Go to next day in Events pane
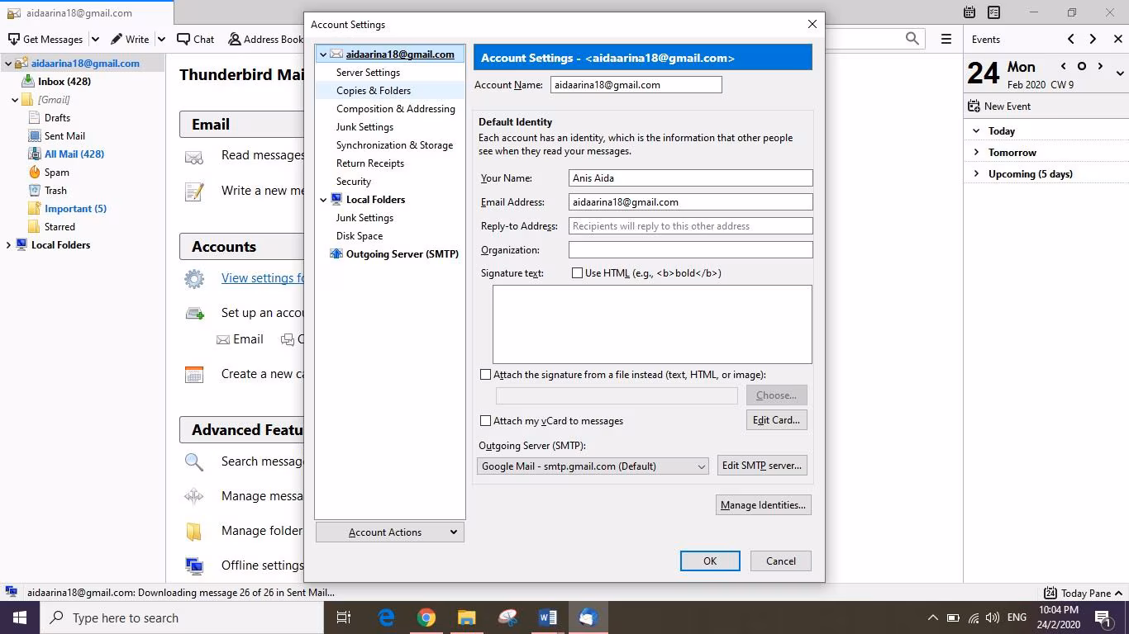Screen dimensions: 1129x634 1100,66
